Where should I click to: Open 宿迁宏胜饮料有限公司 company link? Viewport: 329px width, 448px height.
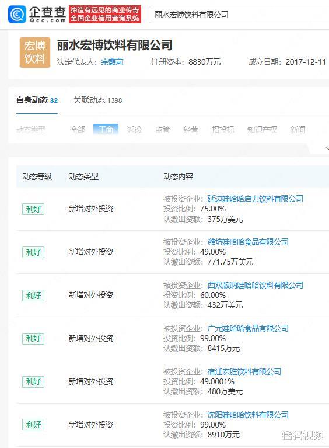(244, 371)
